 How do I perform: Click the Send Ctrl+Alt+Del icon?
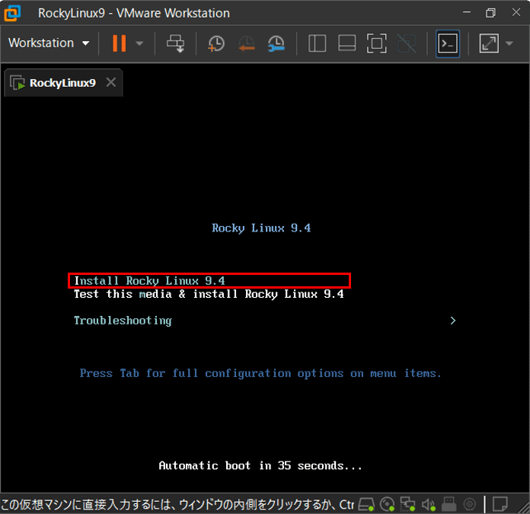pos(175,43)
